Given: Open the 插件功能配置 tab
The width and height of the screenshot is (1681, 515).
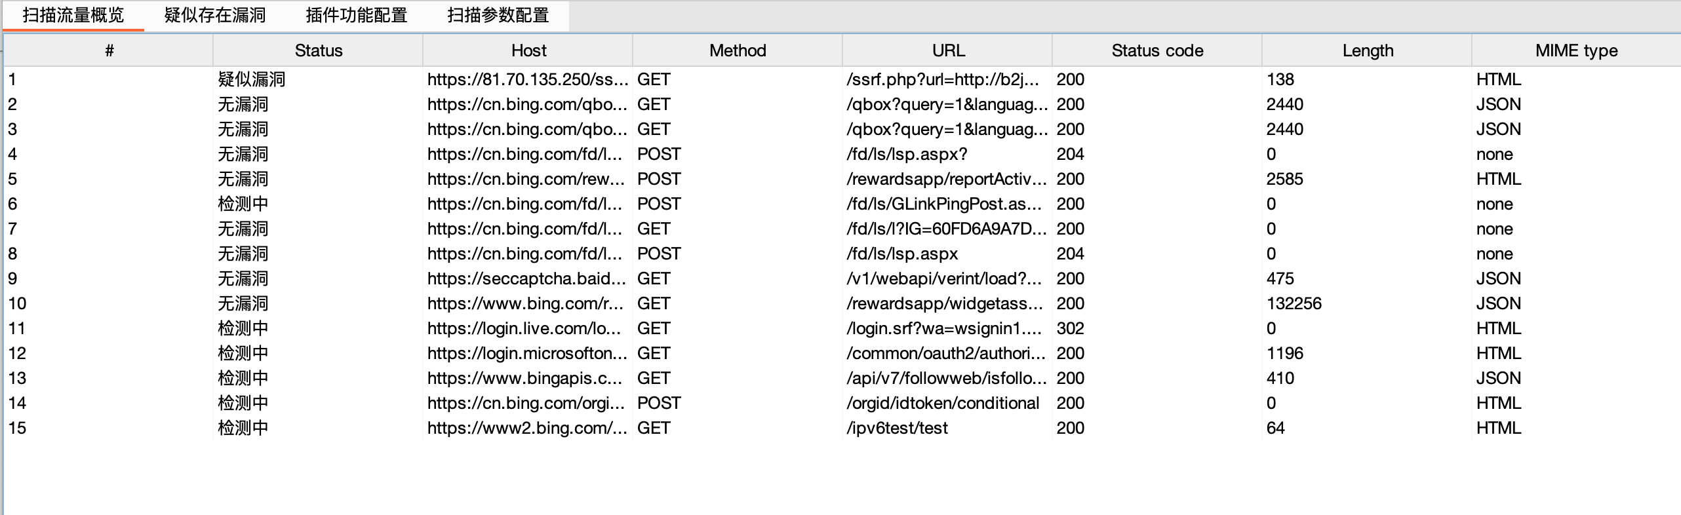Looking at the screenshot, I should click(356, 15).
